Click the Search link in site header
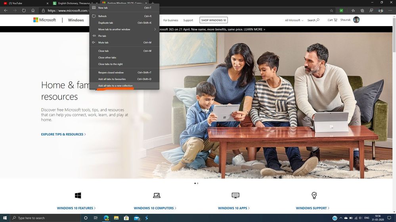The image size is (396, 222). [313, 20]
